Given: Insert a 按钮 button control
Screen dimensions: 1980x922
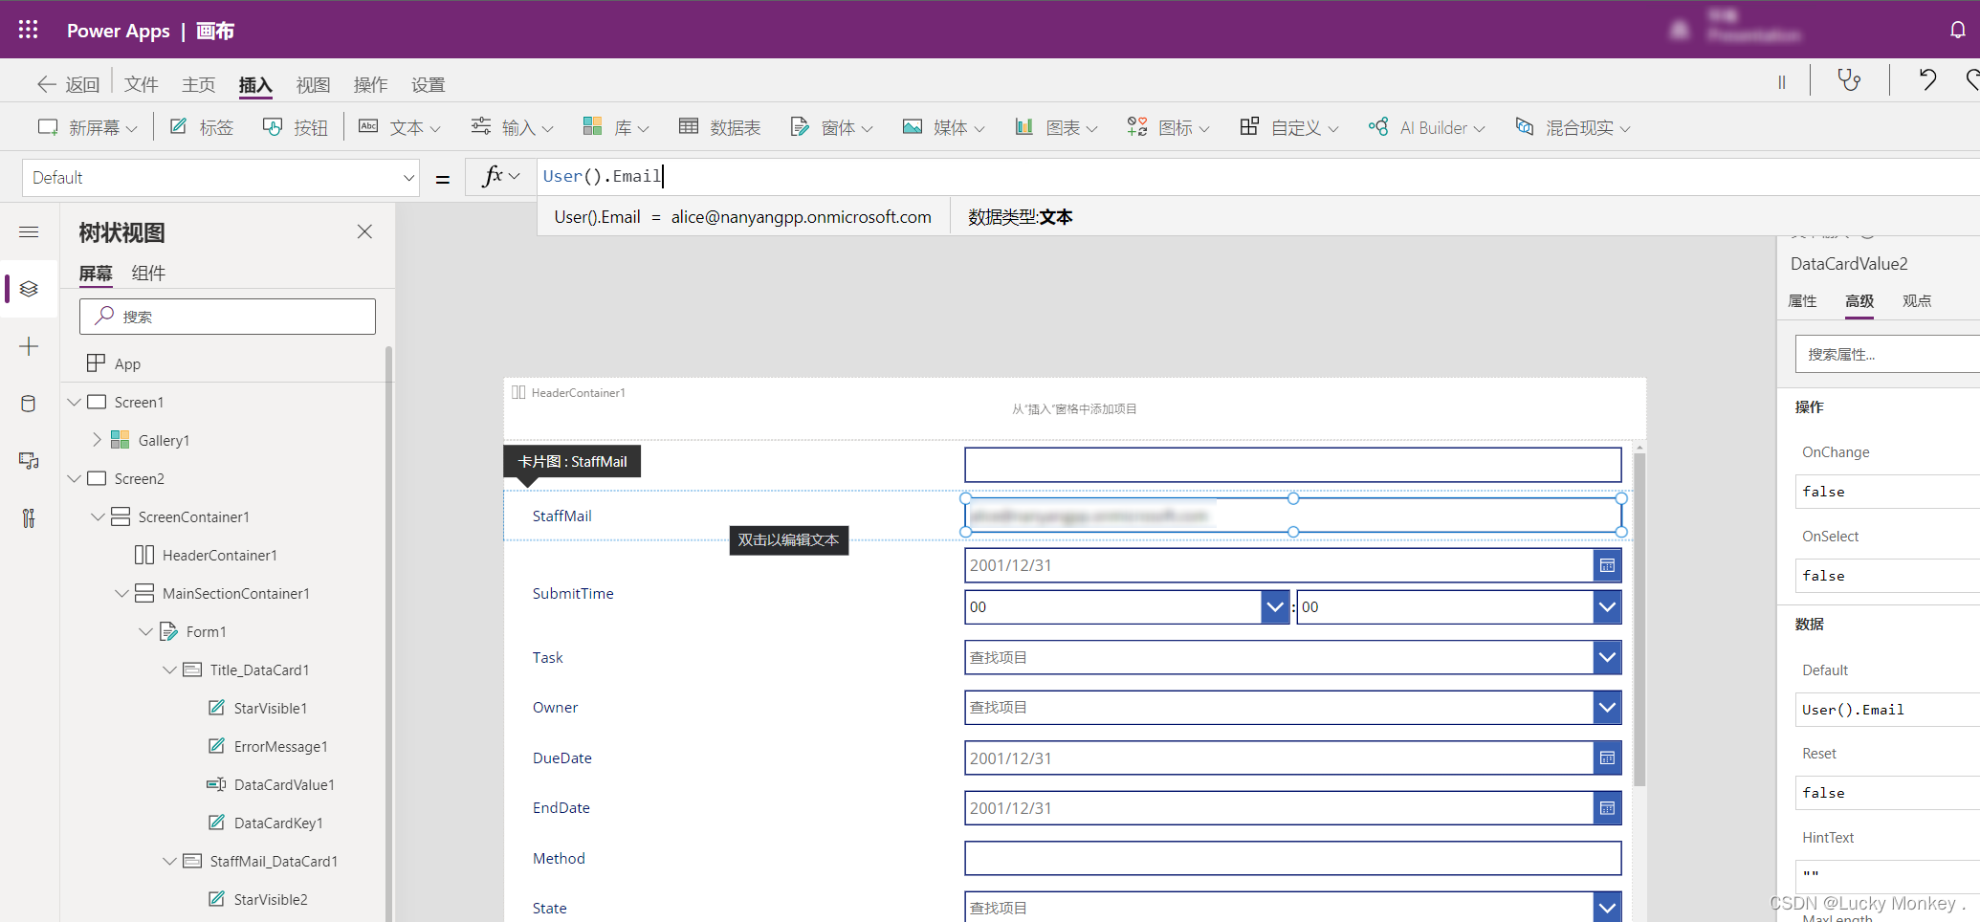Looking at the screenshot, I should click(x=296, y=127).
